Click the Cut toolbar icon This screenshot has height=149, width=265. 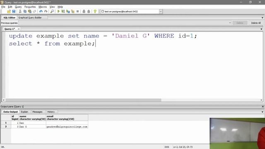tap(20, 12)
